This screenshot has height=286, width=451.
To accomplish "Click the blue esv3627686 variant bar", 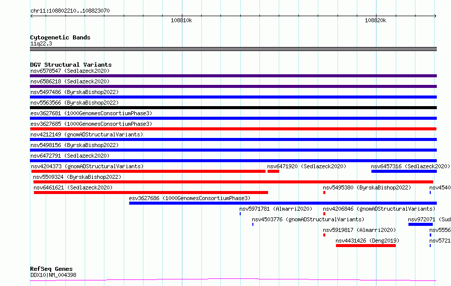I will pos(283,203).
